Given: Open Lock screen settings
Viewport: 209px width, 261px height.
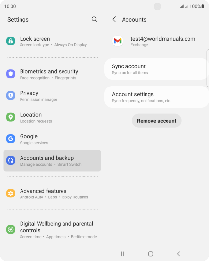Looking at the screenshot, I should pyautogui.click(x=52, y=41).
